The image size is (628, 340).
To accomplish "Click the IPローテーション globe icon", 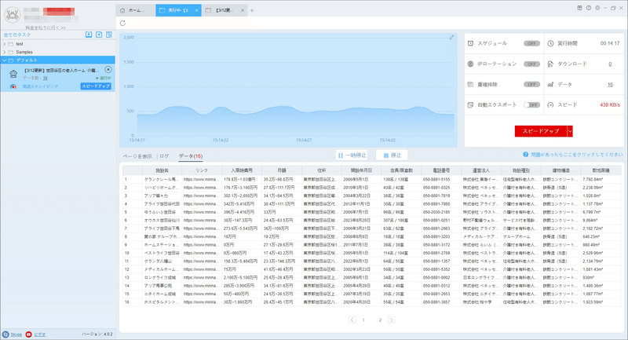I will coord(470,64).
